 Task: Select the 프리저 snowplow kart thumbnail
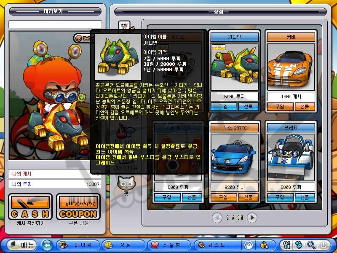point(291,157)
